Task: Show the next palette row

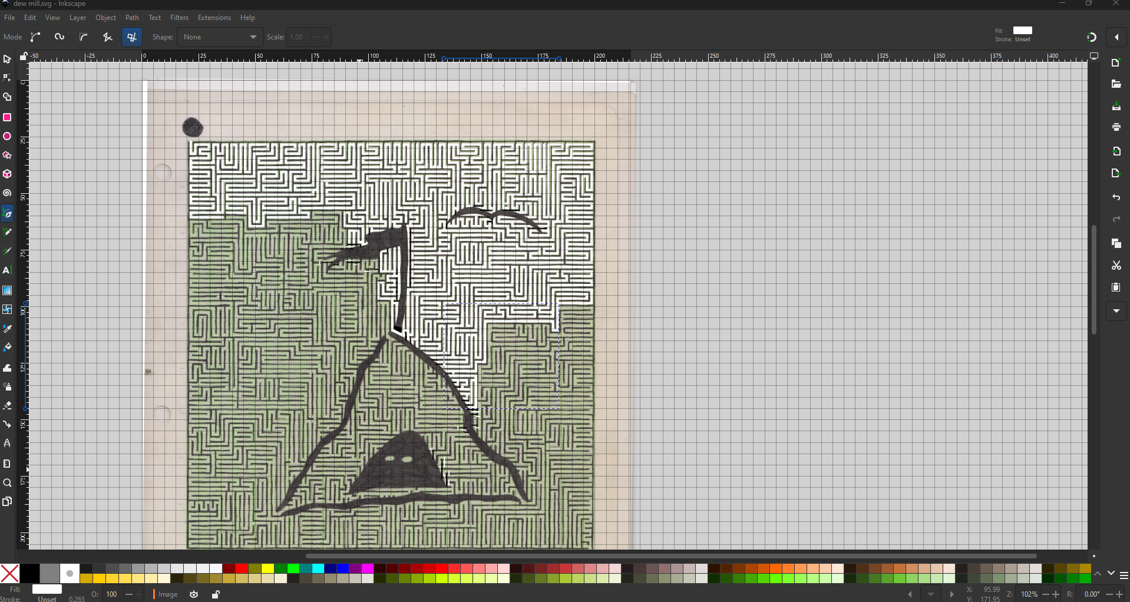Action: 1111,574
